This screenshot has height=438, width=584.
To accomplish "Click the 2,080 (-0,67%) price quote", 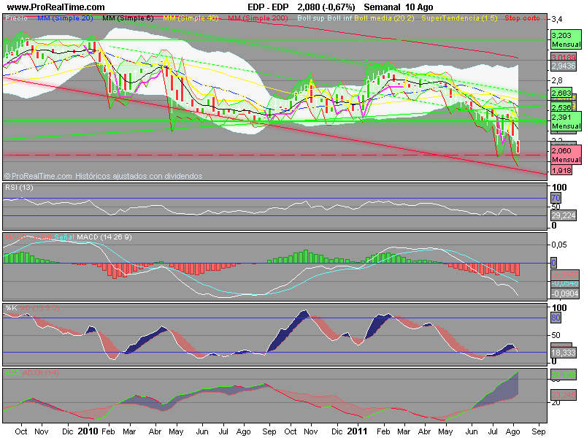I will point(326,7).
